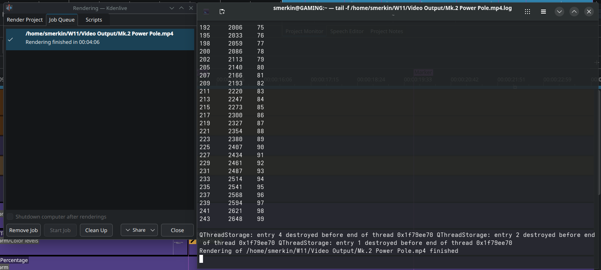This screenshot has width=601, height=270.
Task: Minimize the Rendering dialog with down chevron
Action: click(x=172, y=8)
